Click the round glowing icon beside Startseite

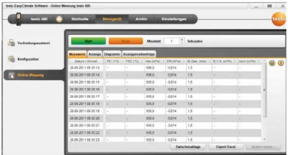pyautogui.click(x=59, y=19)
